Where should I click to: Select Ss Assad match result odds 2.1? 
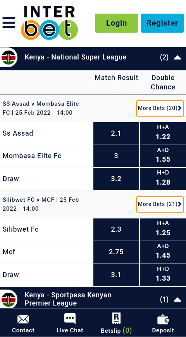116,133
